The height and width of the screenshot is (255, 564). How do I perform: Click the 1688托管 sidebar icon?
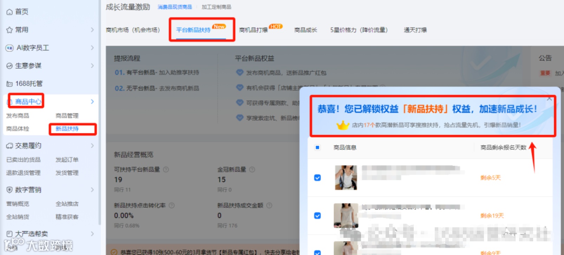[9, 83]
